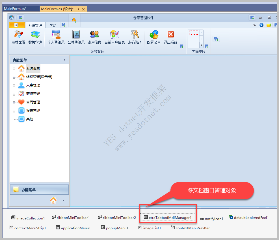Collapse the 功能菜单 navigation panel

(65, 60)
